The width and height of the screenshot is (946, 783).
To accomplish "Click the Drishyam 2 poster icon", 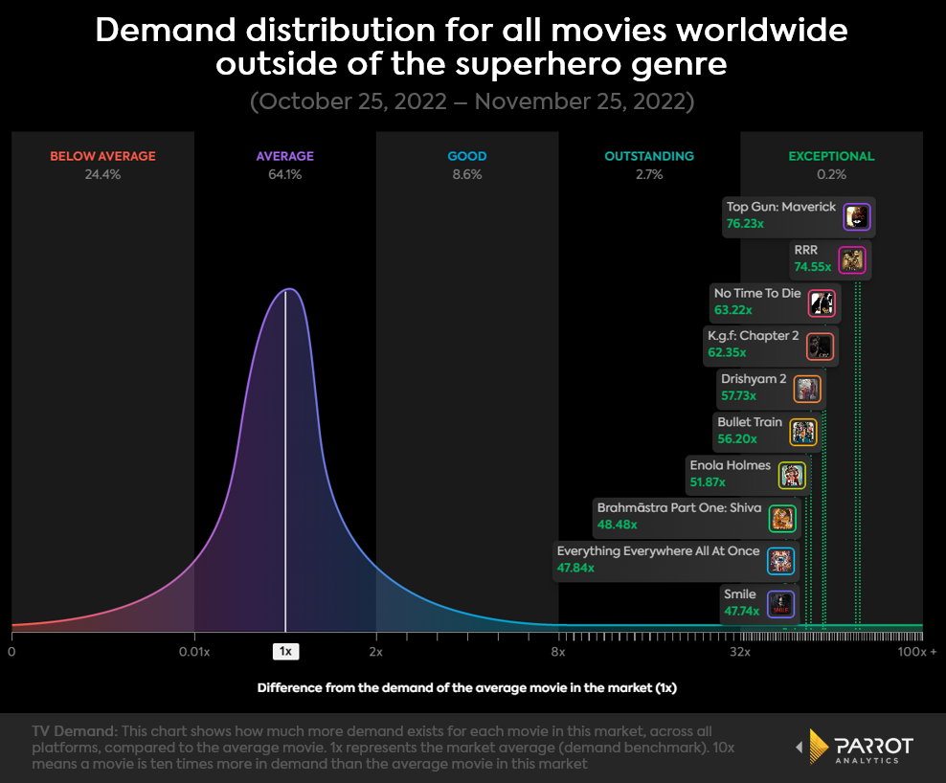I will tap(809, 389).
